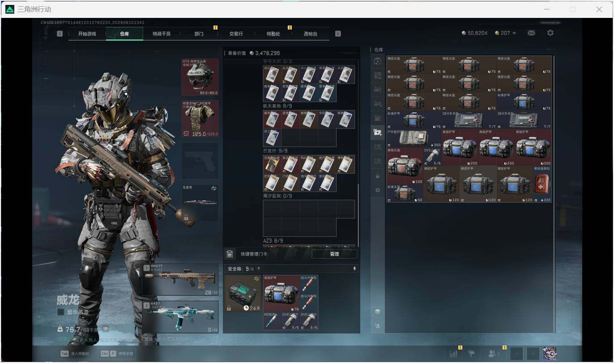The width and height of the screenshot is (614, 363).
Task: Select the GT5 helmet equipment slot
Action: (200, 77)
